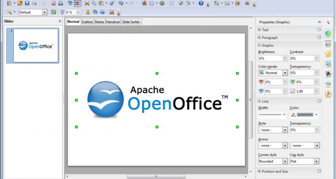Viewport: 336px width, 179px height.
Task: Switch to the Handout view tab
Action: [113, 22]
